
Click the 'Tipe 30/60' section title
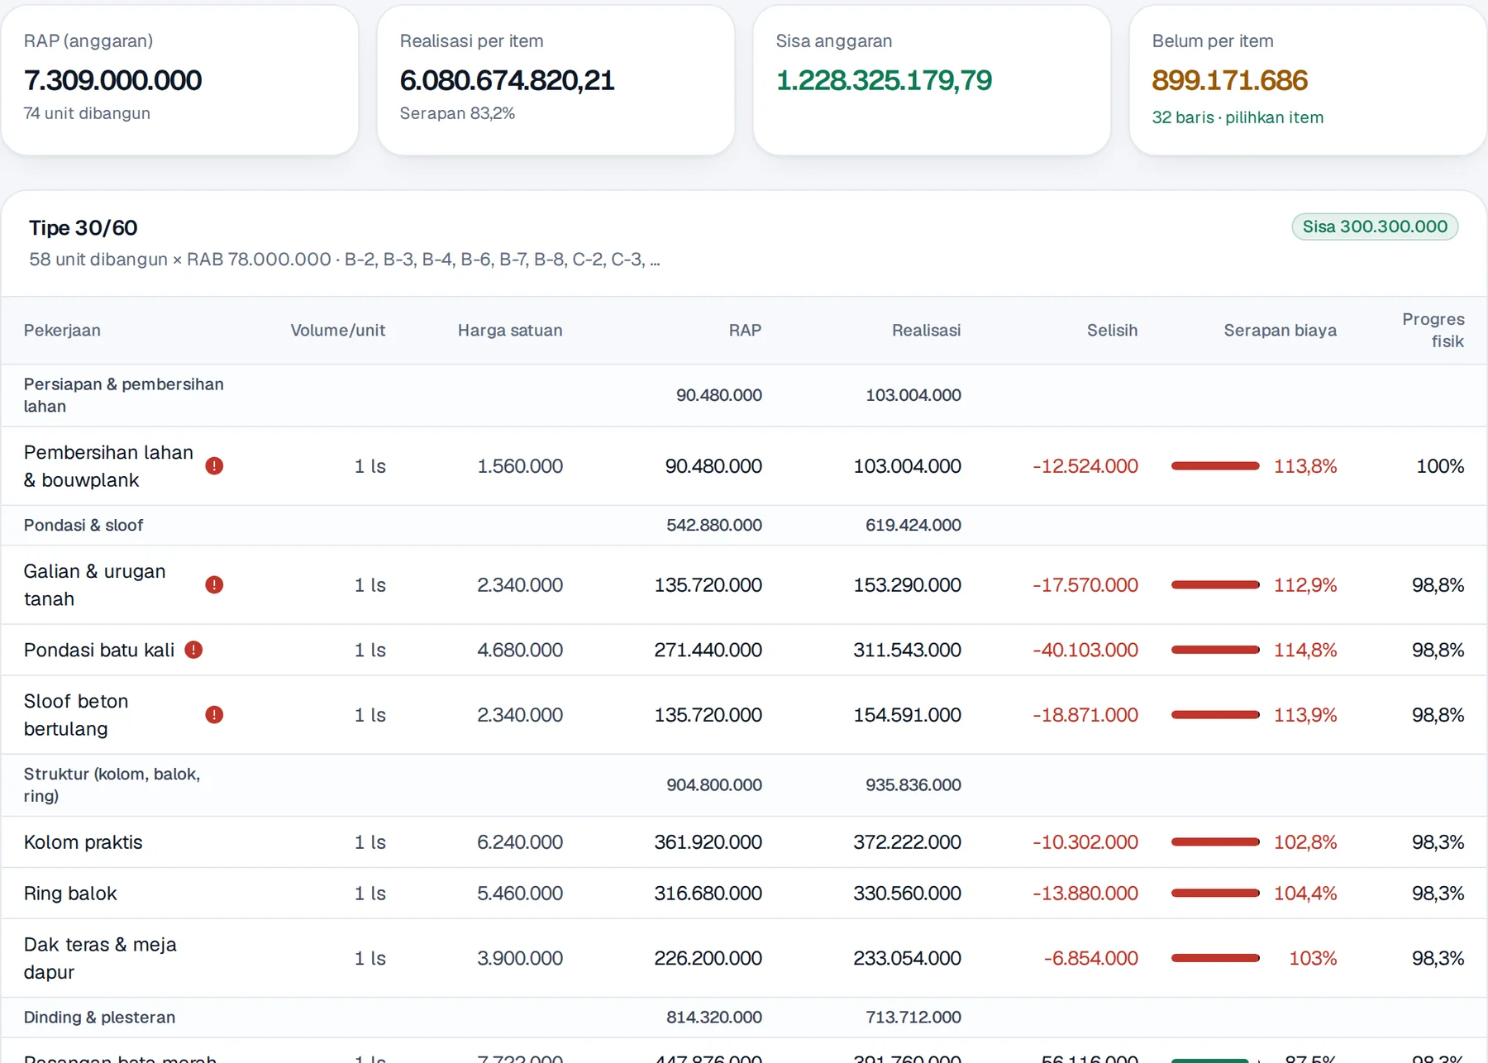pos(83,228)
